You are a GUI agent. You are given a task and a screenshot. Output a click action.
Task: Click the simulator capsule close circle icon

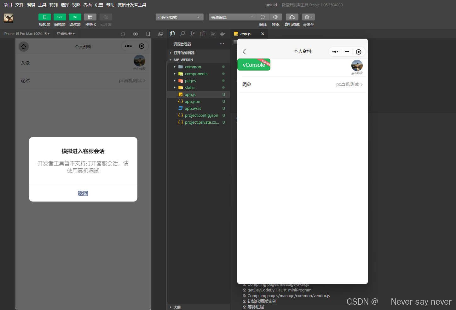click(x=142, y=46)
